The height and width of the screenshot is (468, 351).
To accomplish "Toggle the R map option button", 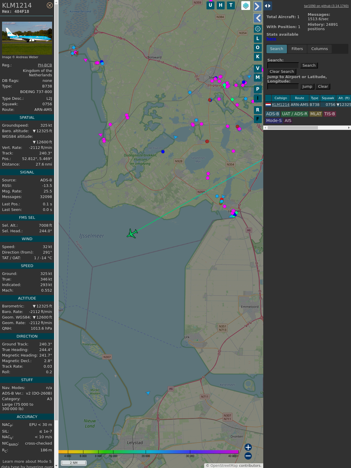I will 258,110.
